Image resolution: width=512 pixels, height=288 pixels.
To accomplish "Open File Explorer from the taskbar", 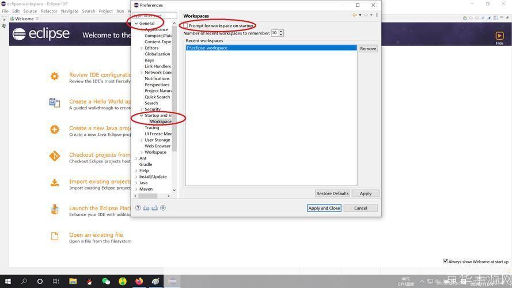I will [73, 281].
